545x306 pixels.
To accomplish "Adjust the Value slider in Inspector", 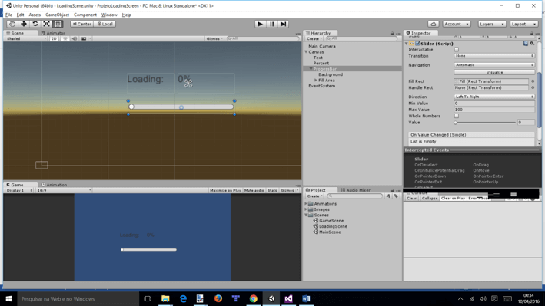I will tap(485, 123).
